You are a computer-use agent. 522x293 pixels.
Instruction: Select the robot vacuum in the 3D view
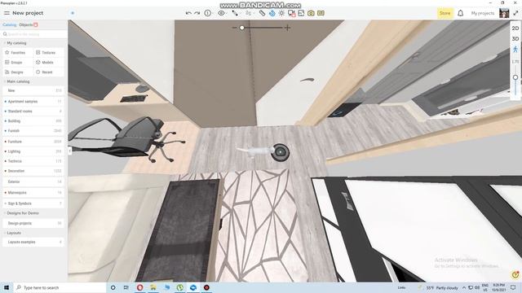[280, 152]
